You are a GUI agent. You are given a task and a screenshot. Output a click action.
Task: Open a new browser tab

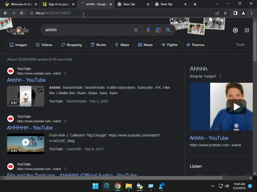tap(195, 4)
